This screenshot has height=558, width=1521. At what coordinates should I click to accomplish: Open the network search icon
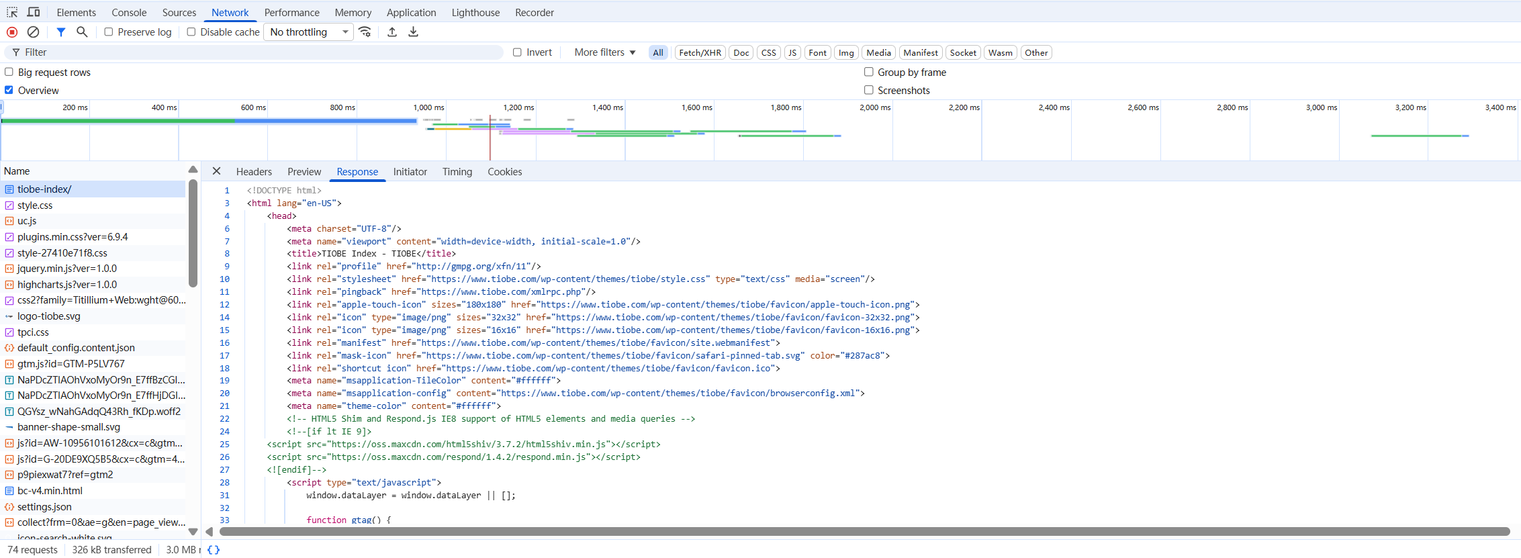point(82,32)
